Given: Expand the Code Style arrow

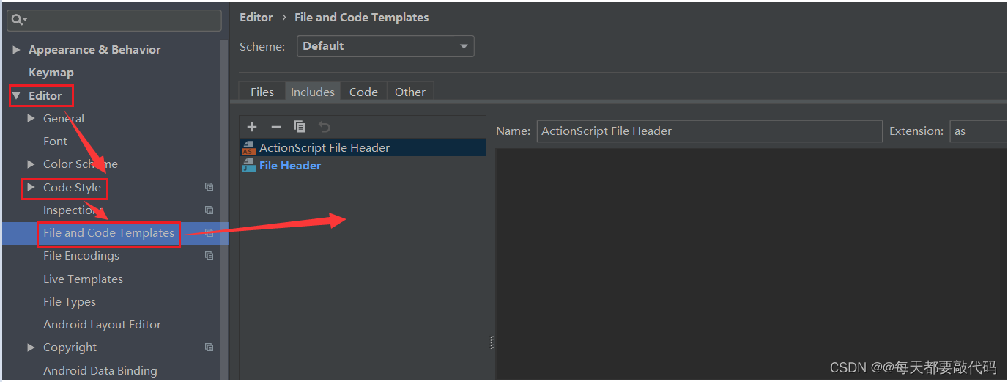Looking at the screenshot, I should pyautogui.click(x=31, y=187).
